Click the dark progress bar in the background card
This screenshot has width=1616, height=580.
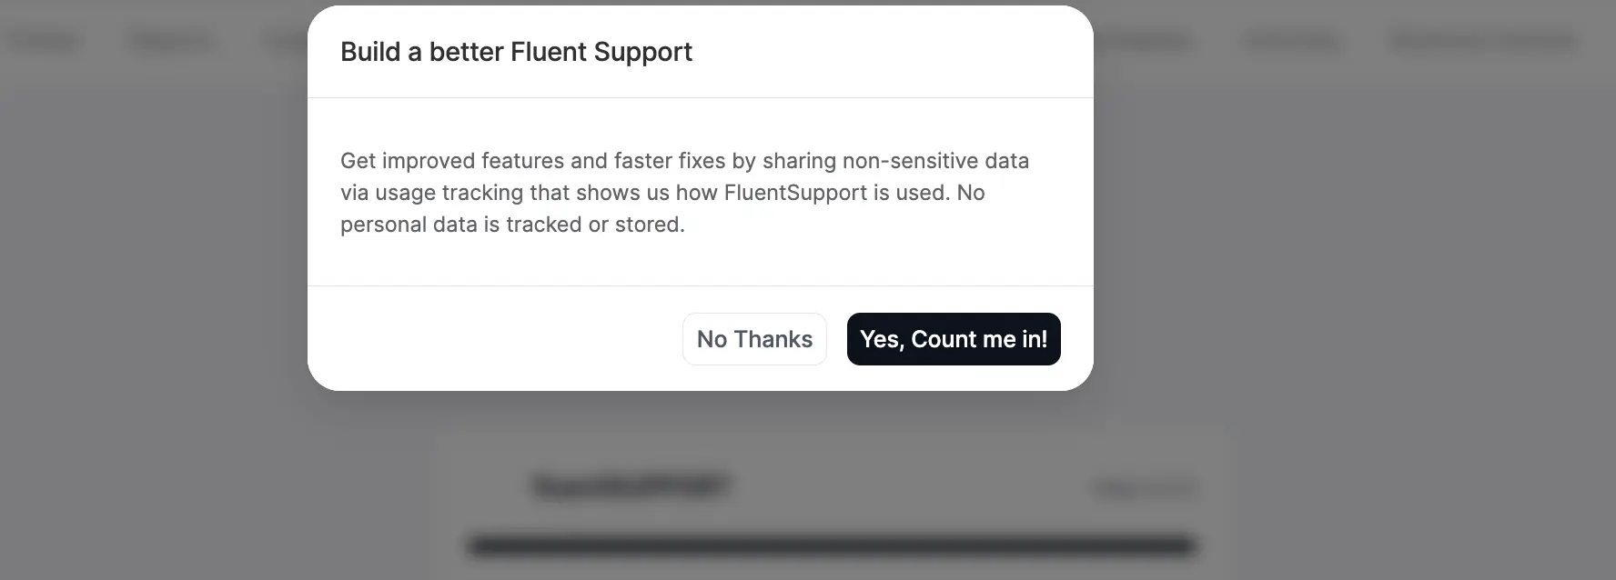pyautogui.click(x=830, y=546)
